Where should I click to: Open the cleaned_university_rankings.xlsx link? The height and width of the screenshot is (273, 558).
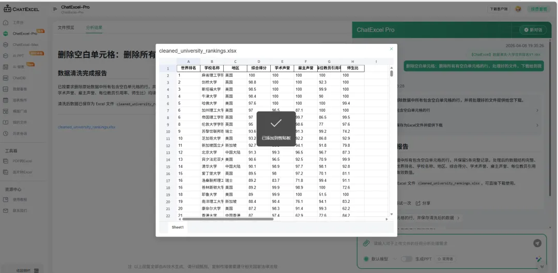(86, 127)
